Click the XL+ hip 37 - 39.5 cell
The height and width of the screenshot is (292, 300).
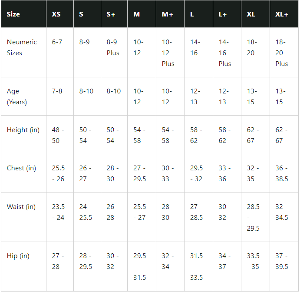click(282, 261)
